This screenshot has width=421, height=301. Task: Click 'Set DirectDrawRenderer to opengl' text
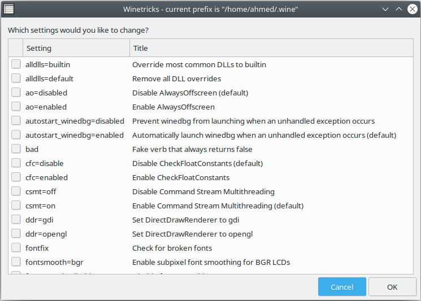192,234
